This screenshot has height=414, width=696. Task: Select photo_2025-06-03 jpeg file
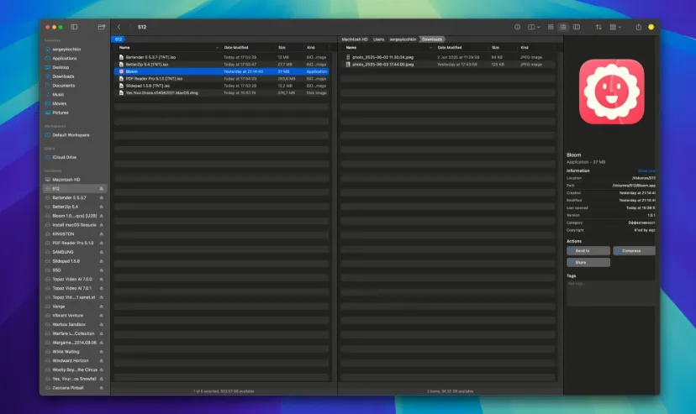[448, 65]
